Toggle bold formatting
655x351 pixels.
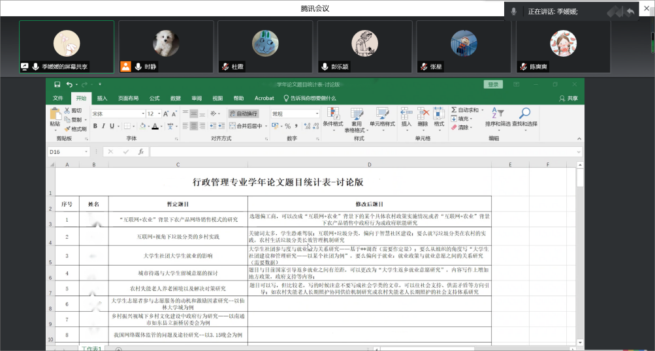(x=95, y=126)
